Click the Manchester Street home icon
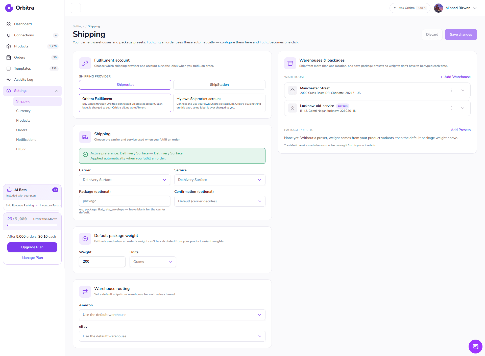 click(x=293, y=90)
